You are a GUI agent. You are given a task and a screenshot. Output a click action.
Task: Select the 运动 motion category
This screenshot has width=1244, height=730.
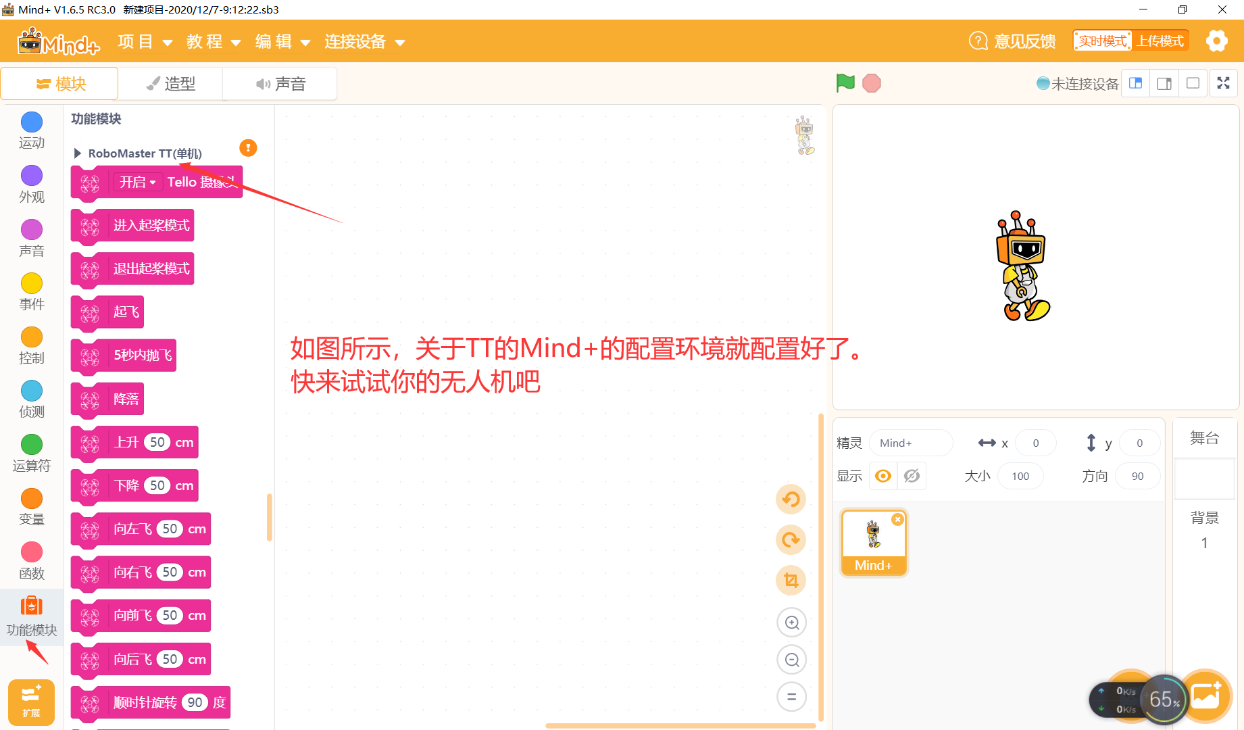click(32, 130)
